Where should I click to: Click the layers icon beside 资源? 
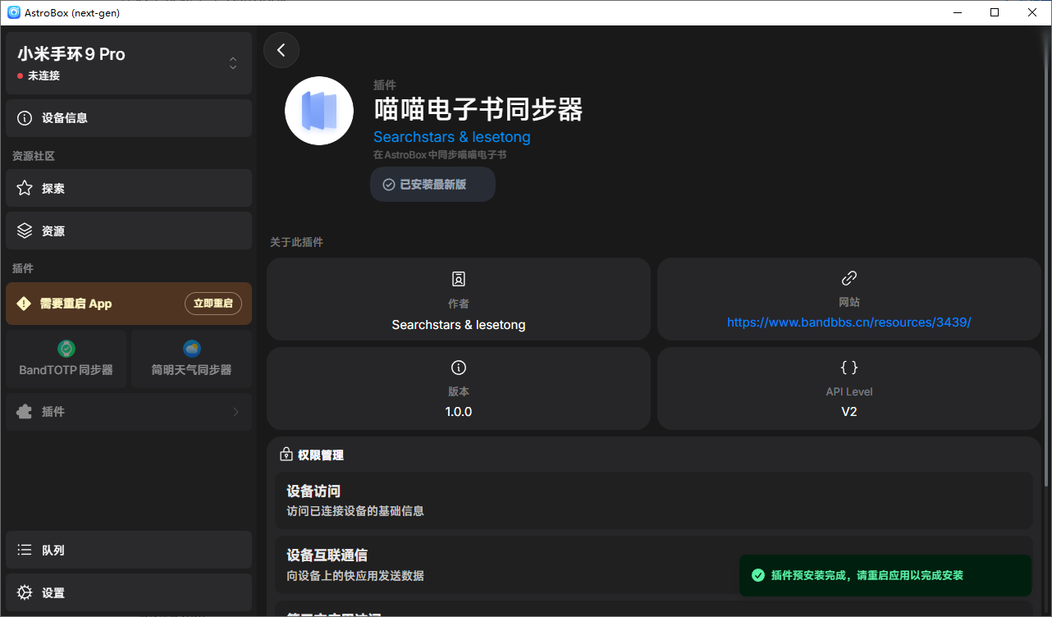click(x=25, y=231)
